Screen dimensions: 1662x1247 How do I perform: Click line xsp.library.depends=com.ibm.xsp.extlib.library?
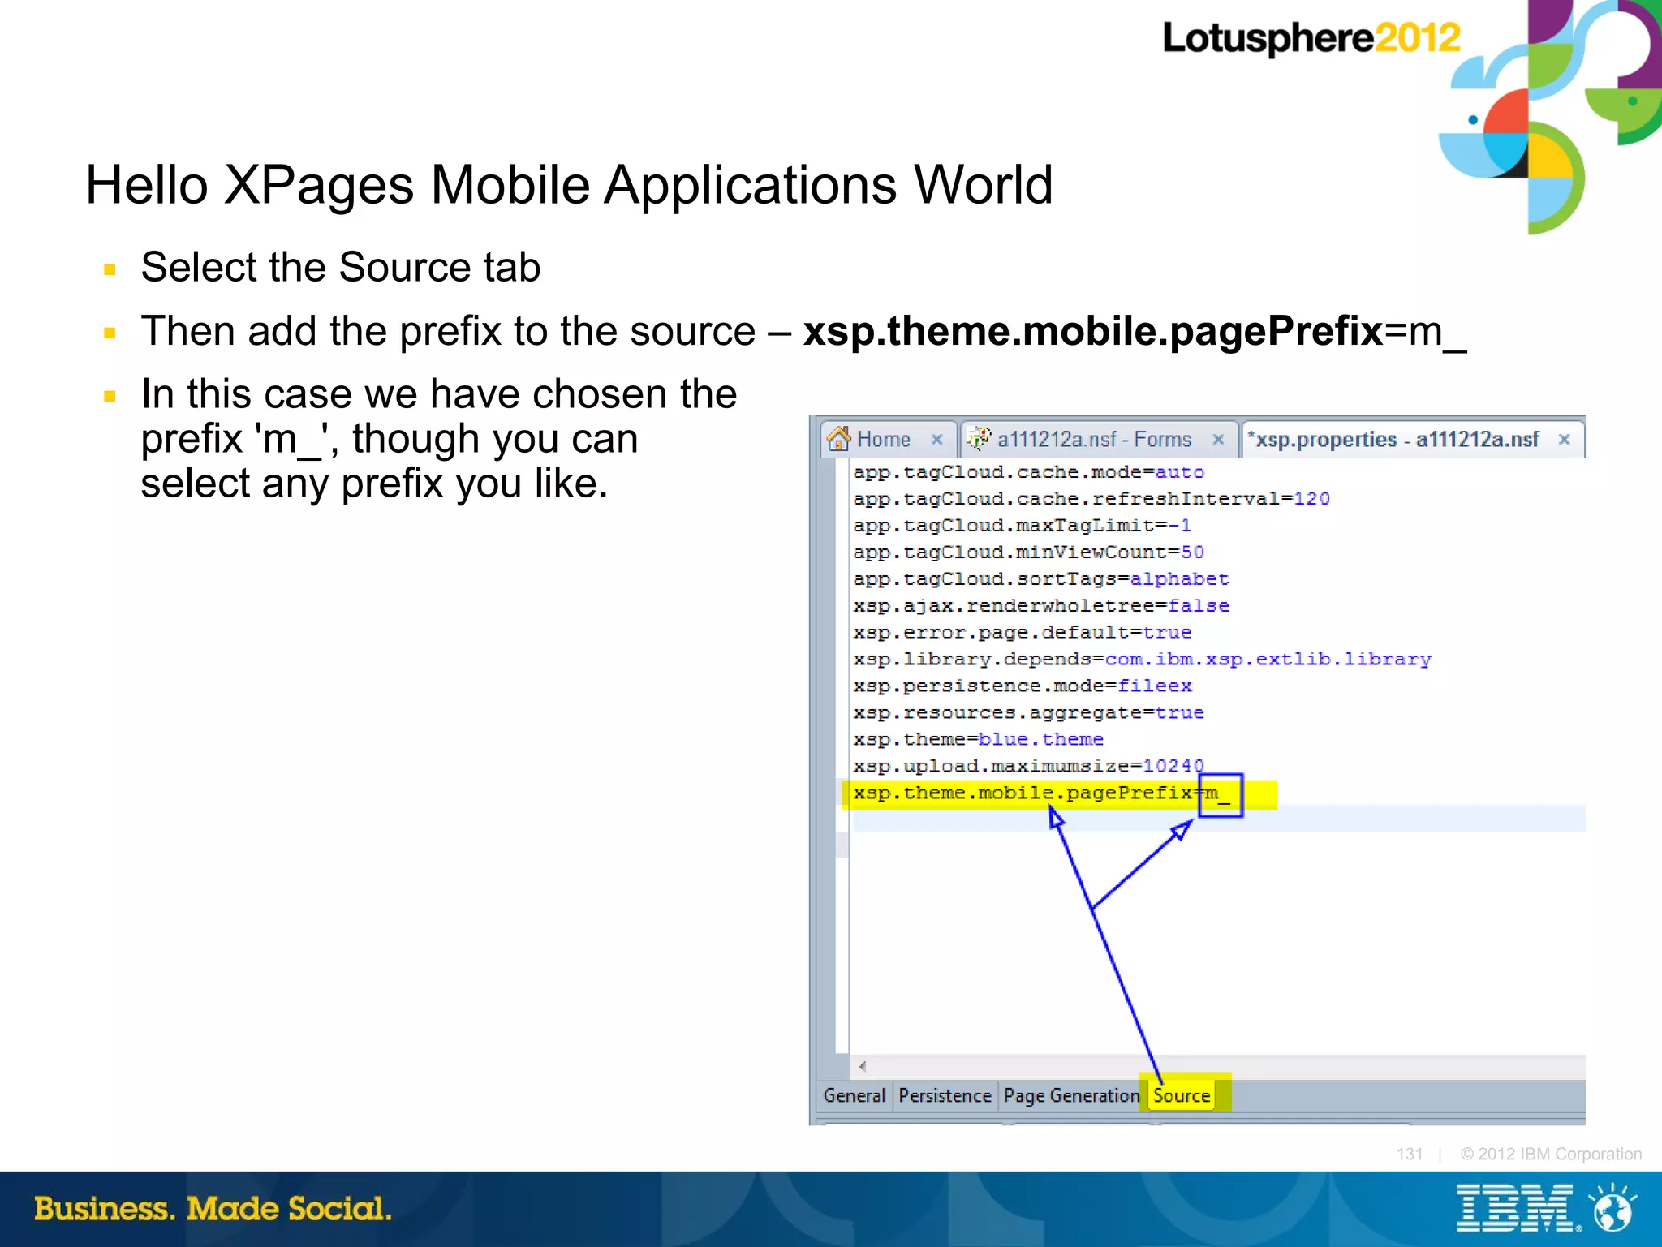coord(1142,660)
